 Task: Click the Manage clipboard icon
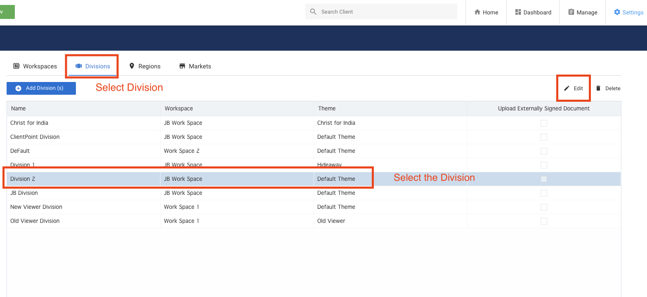click(x=571, y=12)
